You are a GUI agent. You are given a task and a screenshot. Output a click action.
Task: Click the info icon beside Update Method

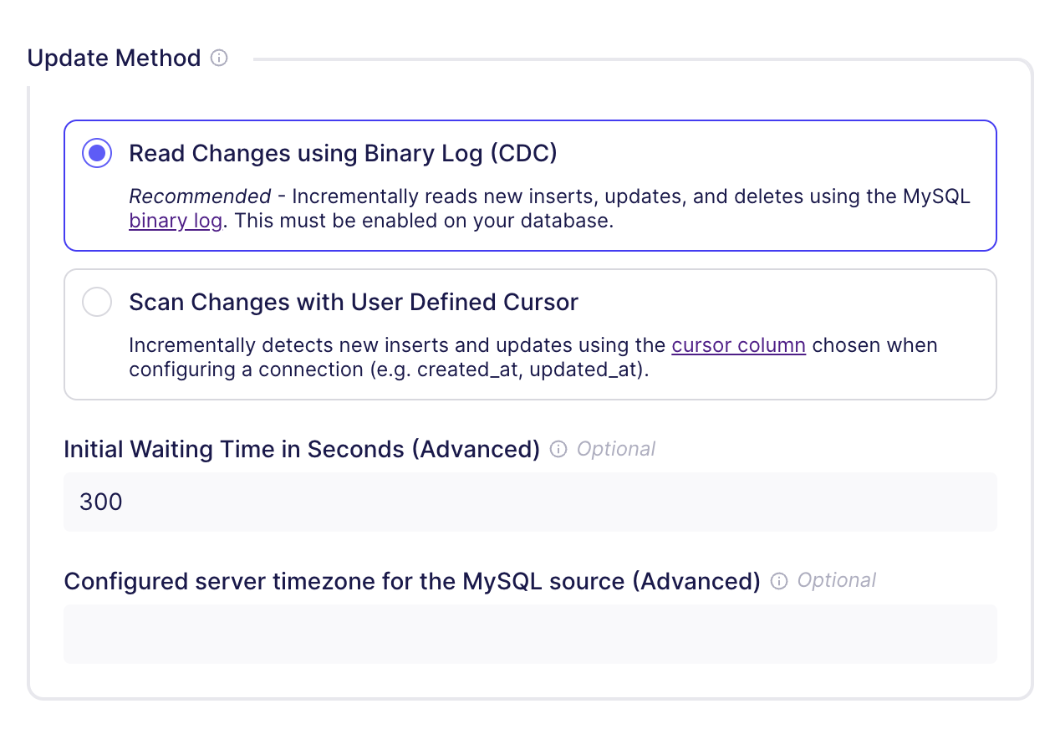pos(219,59)
